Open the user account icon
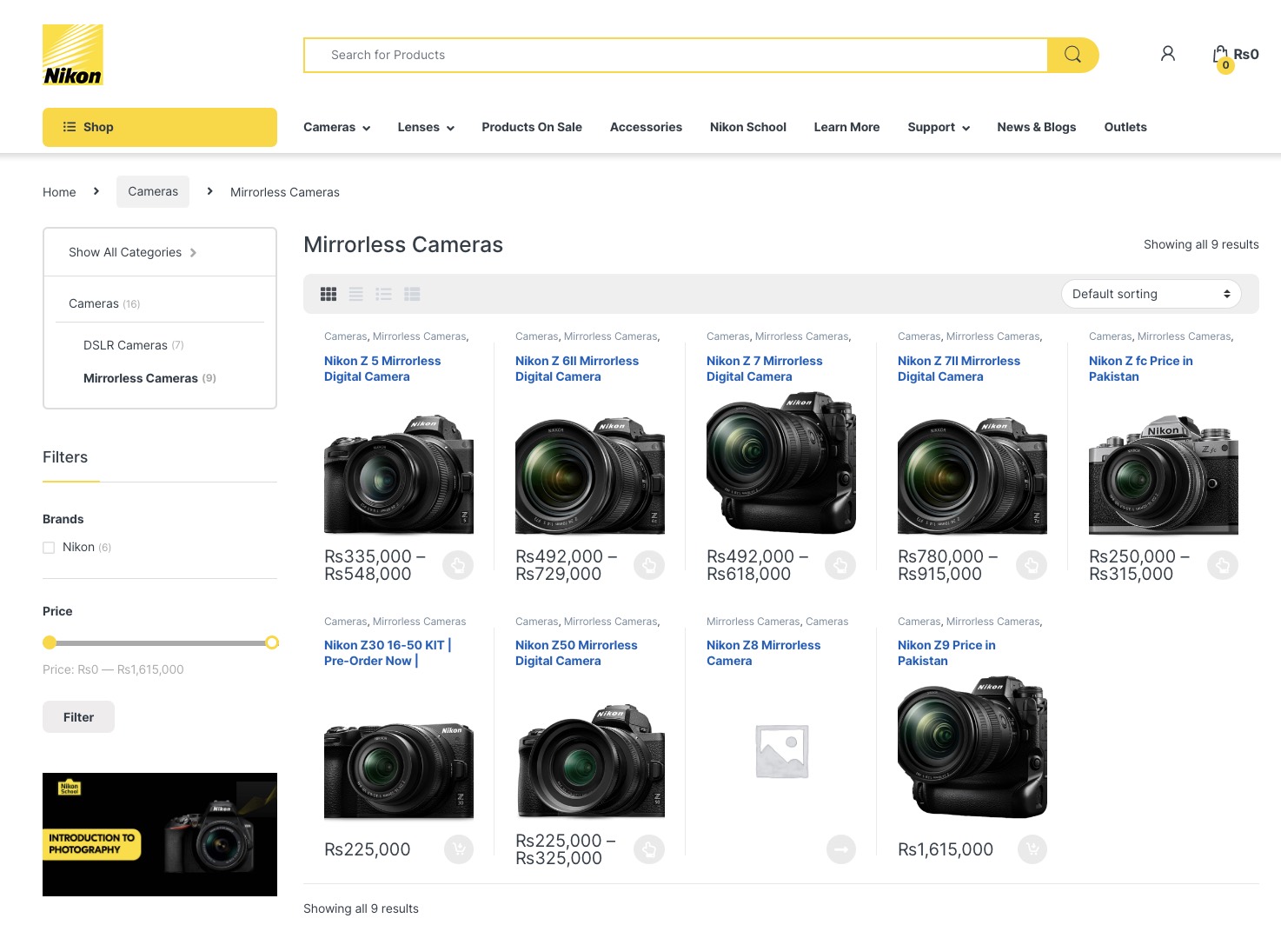Viewport: 1281px width, 925px height. pos(1167,54)
